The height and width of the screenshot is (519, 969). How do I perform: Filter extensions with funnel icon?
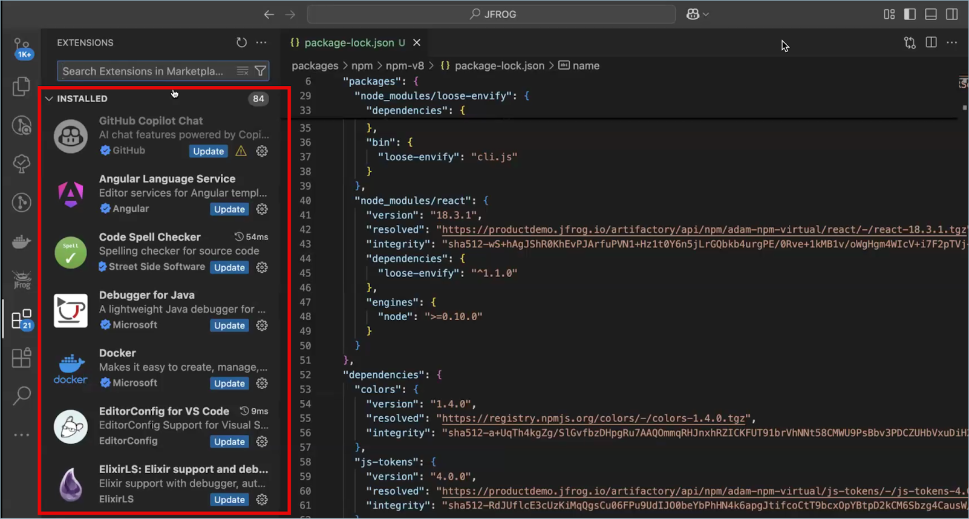[260, 71]
